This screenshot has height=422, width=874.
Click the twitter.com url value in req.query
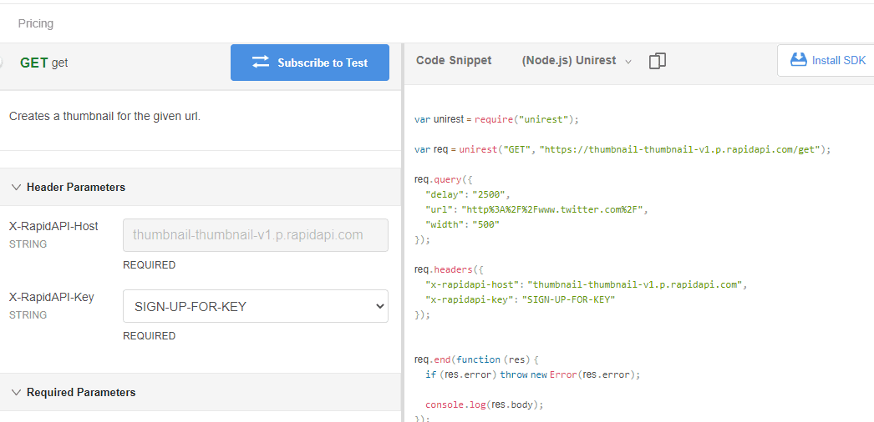point(553,209)
